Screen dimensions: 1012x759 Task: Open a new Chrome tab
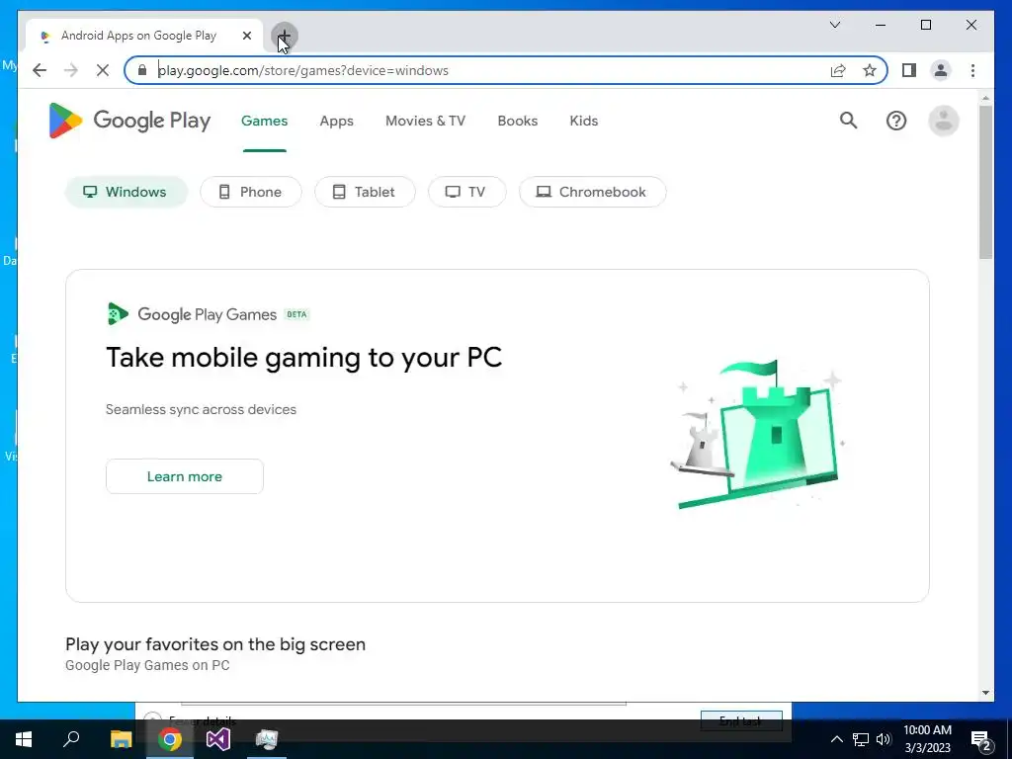[x=284, y=37]
